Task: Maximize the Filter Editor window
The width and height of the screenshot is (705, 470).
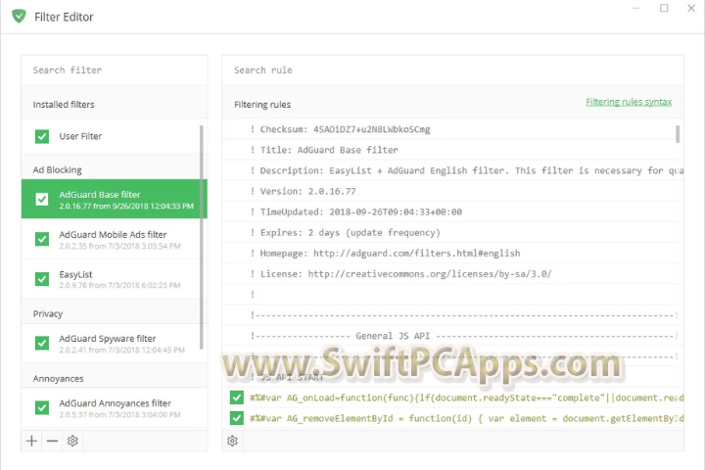Action: point(664,9)
